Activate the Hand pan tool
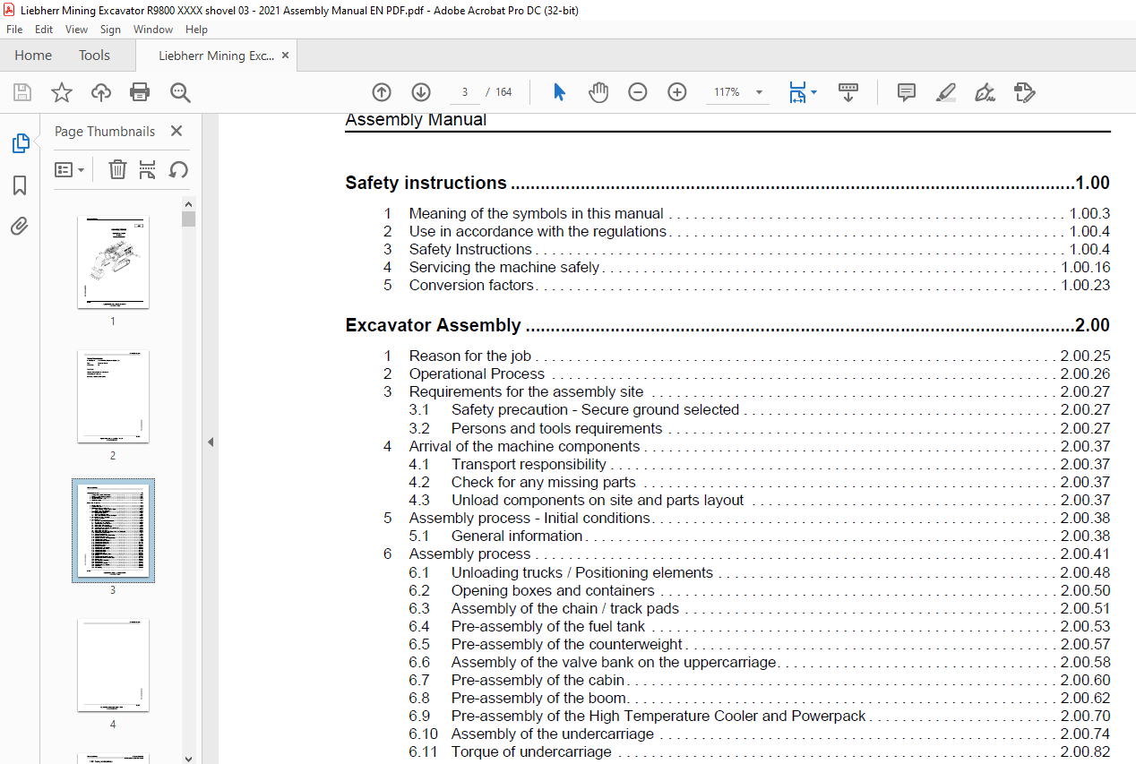The height and width of the screenshot is (764, 1136). coord(598,92)
